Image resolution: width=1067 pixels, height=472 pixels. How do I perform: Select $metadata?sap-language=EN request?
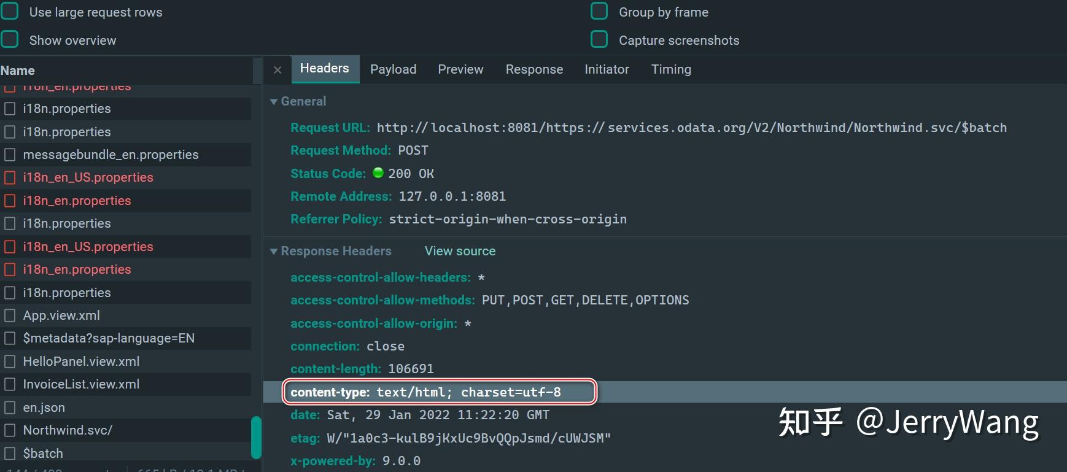126,338
